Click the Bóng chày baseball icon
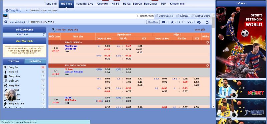The width and height of the screenshot is (267, 124). 5,76
